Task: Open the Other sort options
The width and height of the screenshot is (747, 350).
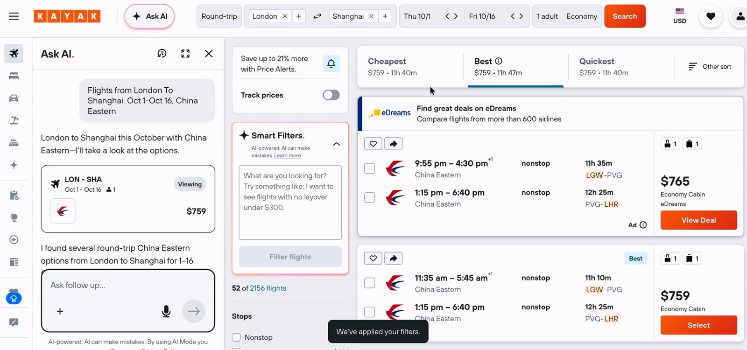Action: tap(710, 67)
